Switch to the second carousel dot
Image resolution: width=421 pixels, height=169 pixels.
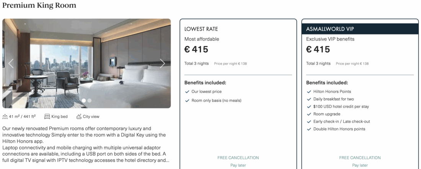(90, 101)
